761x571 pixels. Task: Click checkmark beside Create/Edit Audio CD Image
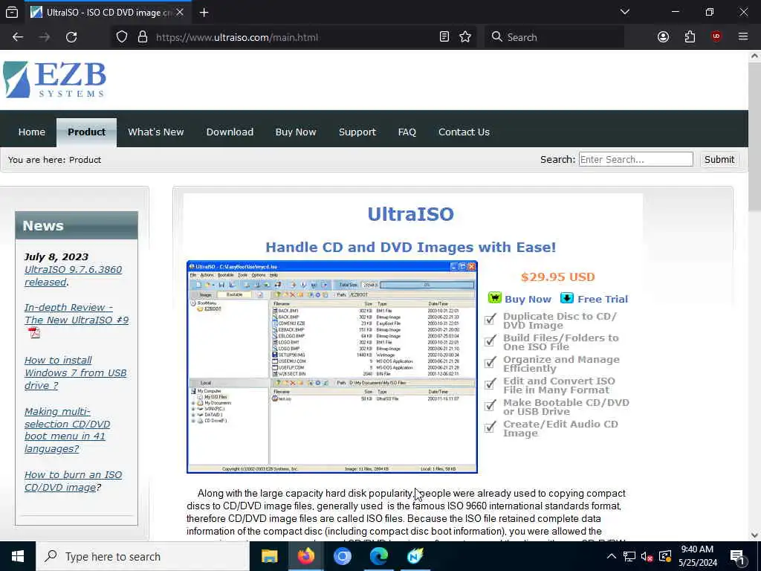[x=490, y=427]
